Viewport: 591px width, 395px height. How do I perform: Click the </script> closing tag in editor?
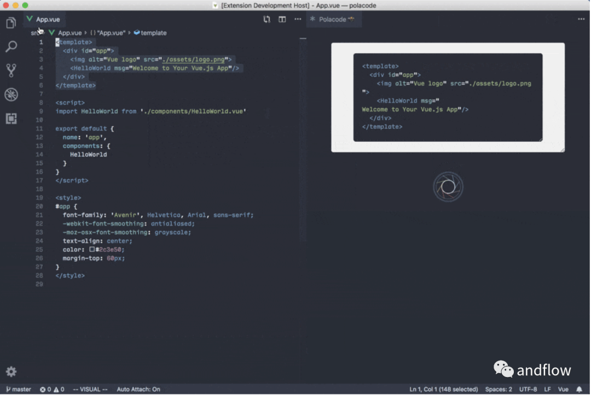click(x=72, y=181)
